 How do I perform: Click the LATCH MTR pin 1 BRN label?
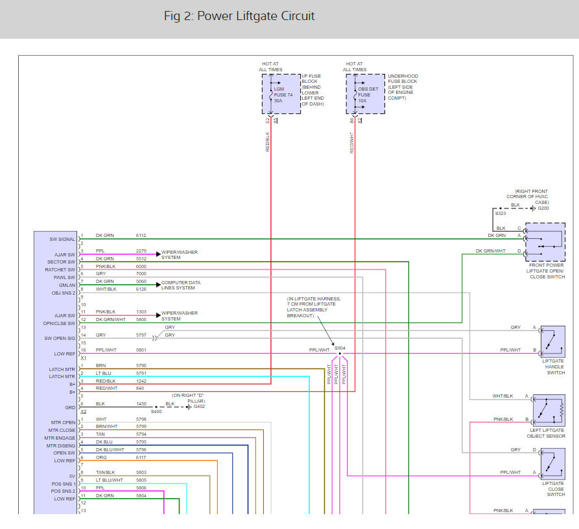tap(100, 366)
